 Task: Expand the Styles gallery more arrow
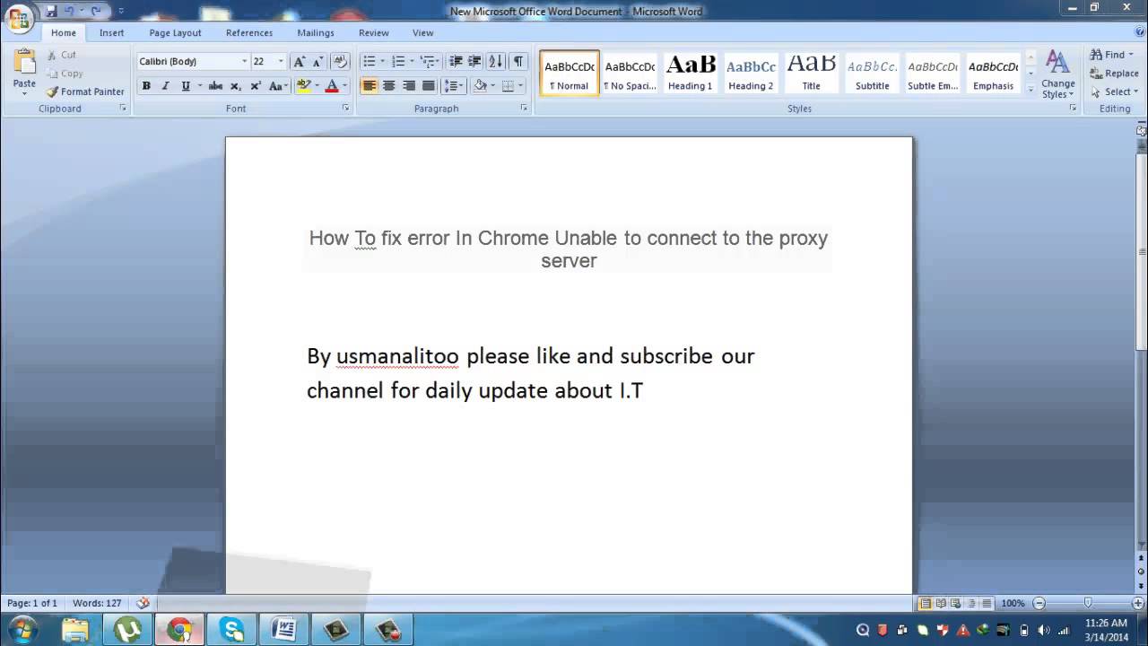[x=1031, y=90]
